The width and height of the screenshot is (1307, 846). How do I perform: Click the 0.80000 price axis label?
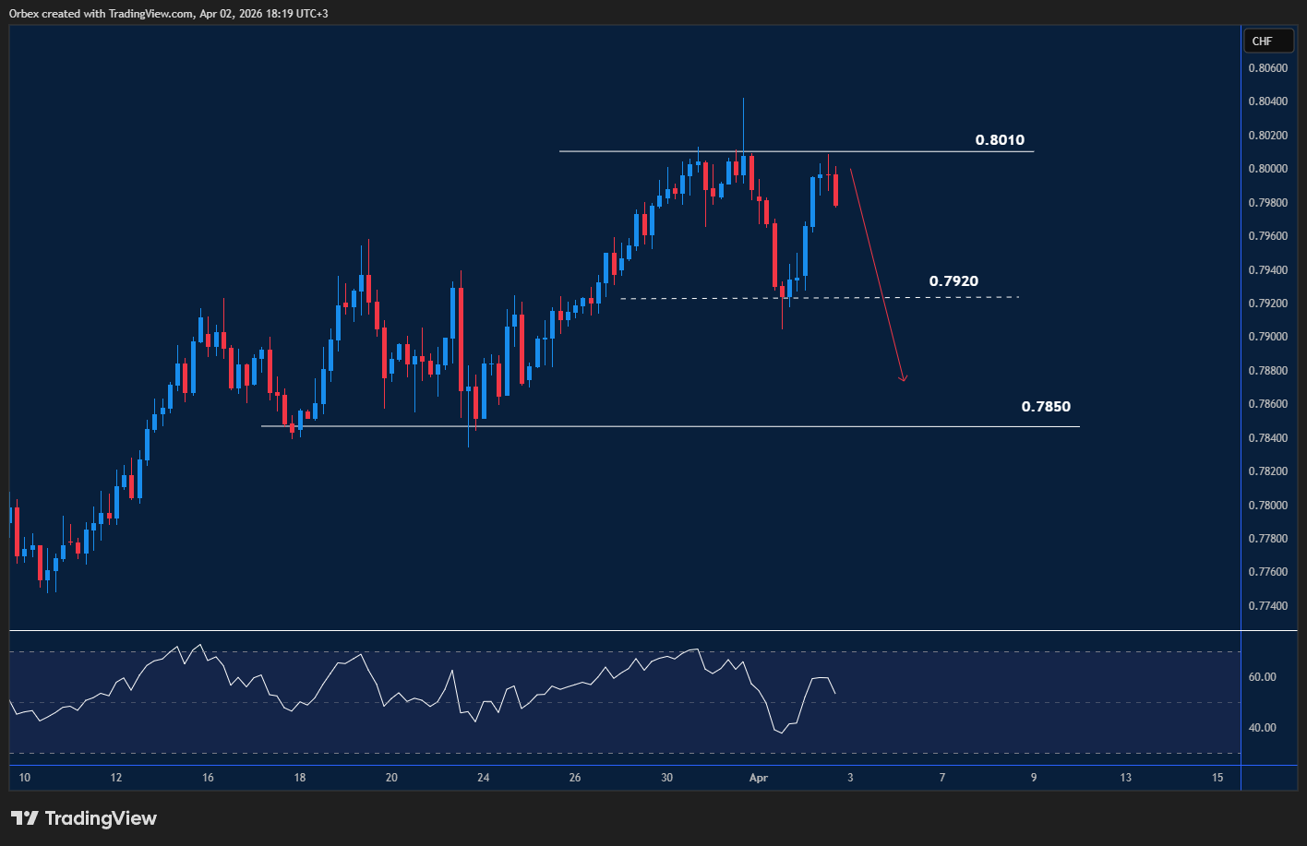[1266, 169]
